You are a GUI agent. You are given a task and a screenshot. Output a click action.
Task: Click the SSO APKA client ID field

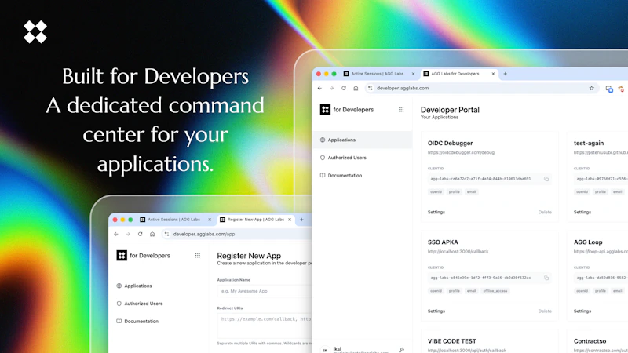[x=489, y=278]
